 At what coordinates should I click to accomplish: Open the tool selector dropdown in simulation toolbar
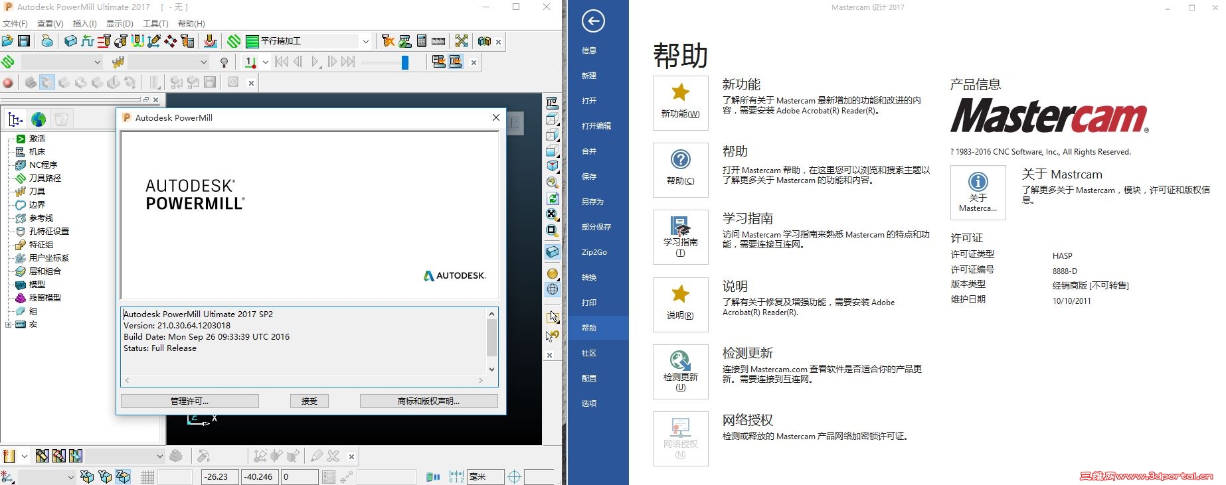203,62
